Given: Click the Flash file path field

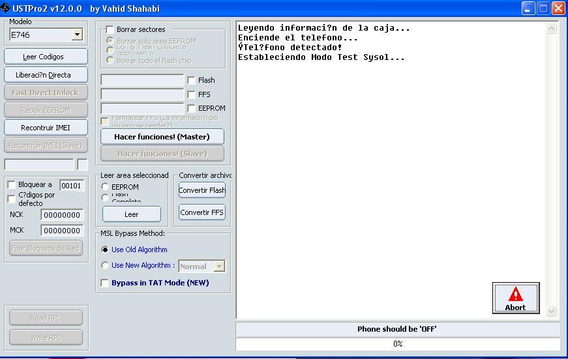Looking at the screenshot, I should point(142,80).
